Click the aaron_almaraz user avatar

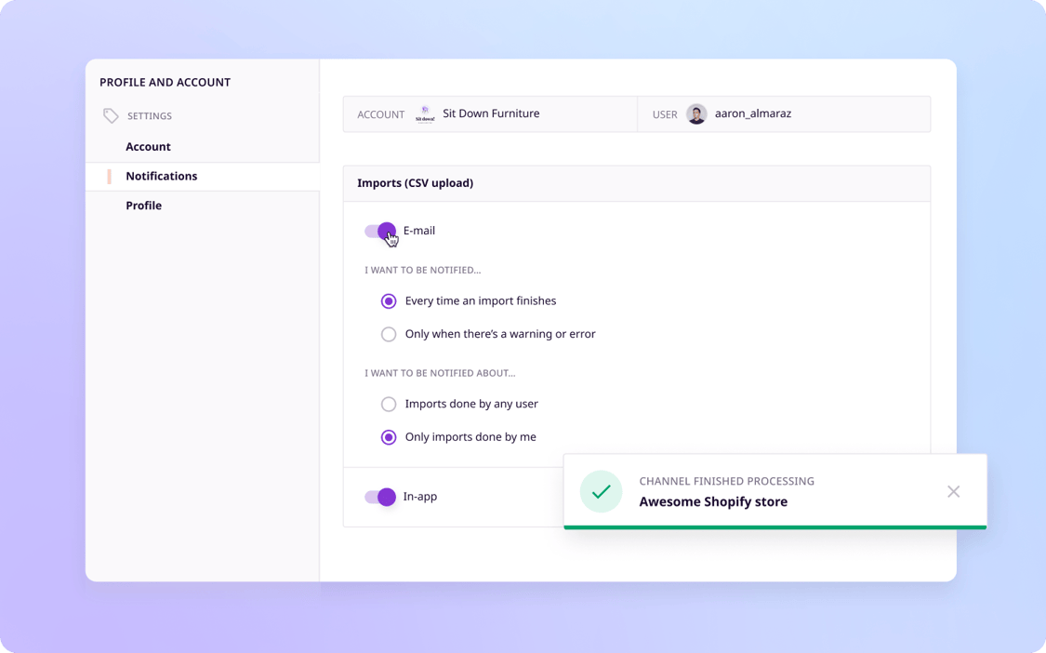click(x=696, y=114)
